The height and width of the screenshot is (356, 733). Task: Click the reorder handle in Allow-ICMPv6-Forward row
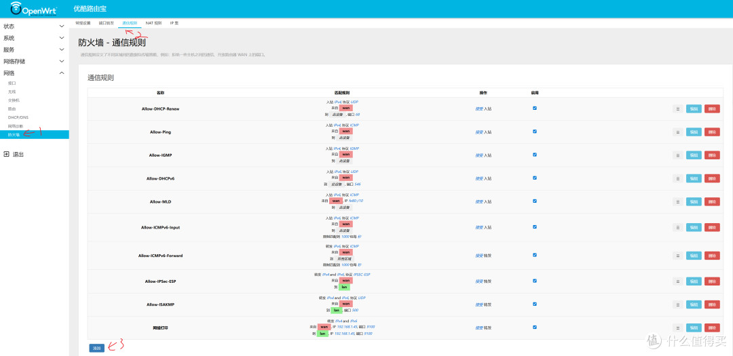677,256
